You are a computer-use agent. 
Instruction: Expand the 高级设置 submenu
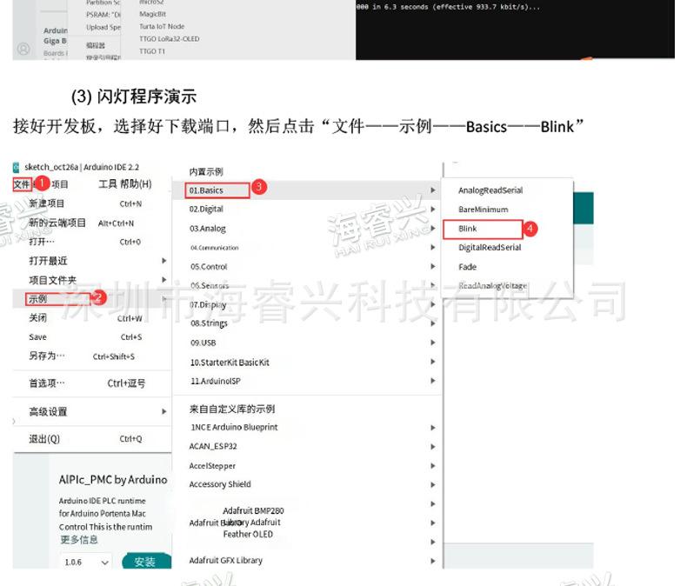(48, 412)
